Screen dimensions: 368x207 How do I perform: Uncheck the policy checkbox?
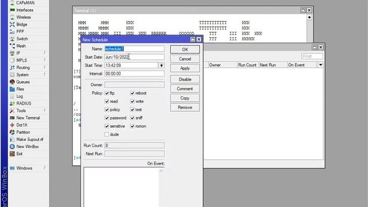point(107,110)
